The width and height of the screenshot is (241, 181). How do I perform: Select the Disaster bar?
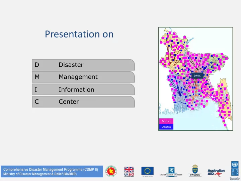83,65
